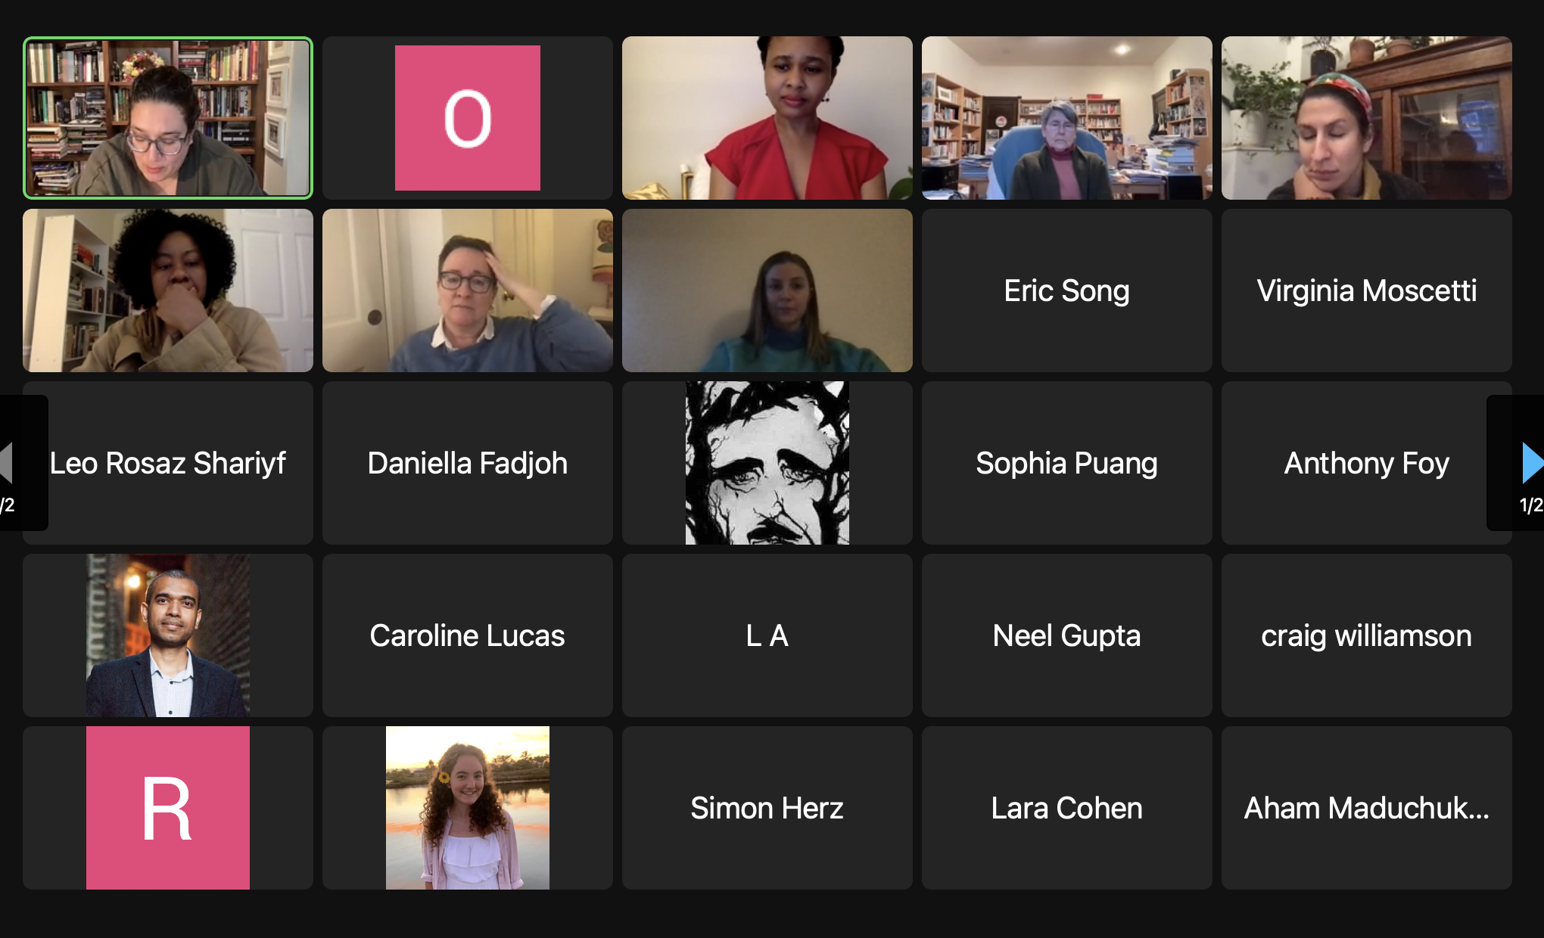Select video of woman with hand on forehead
Viewport: 1544px width, 938px height.
(468, 290)
